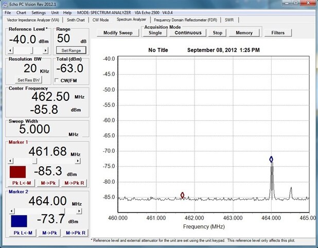This screenshot has width=318, height=248.
Task: Click the Set Range button
Action: [72, 50]
